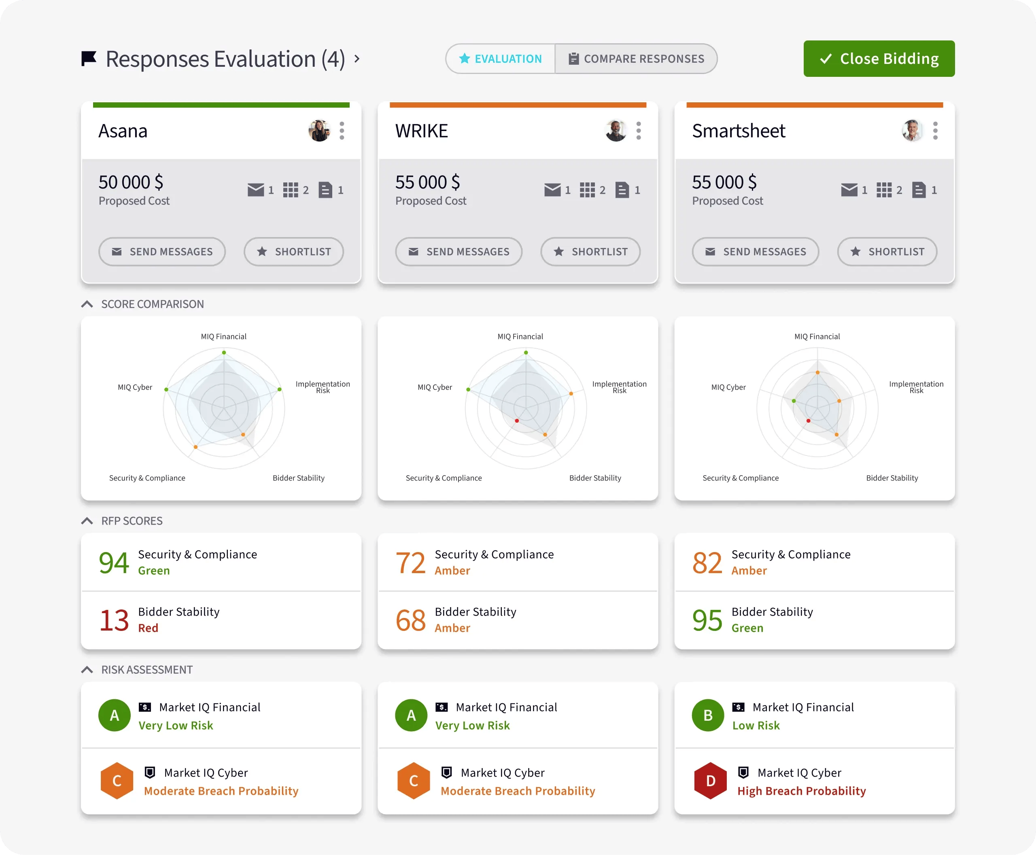Click Smartsheet financial grade B badge
Screen dimensions: 1036x855
(x=708, y=715)
